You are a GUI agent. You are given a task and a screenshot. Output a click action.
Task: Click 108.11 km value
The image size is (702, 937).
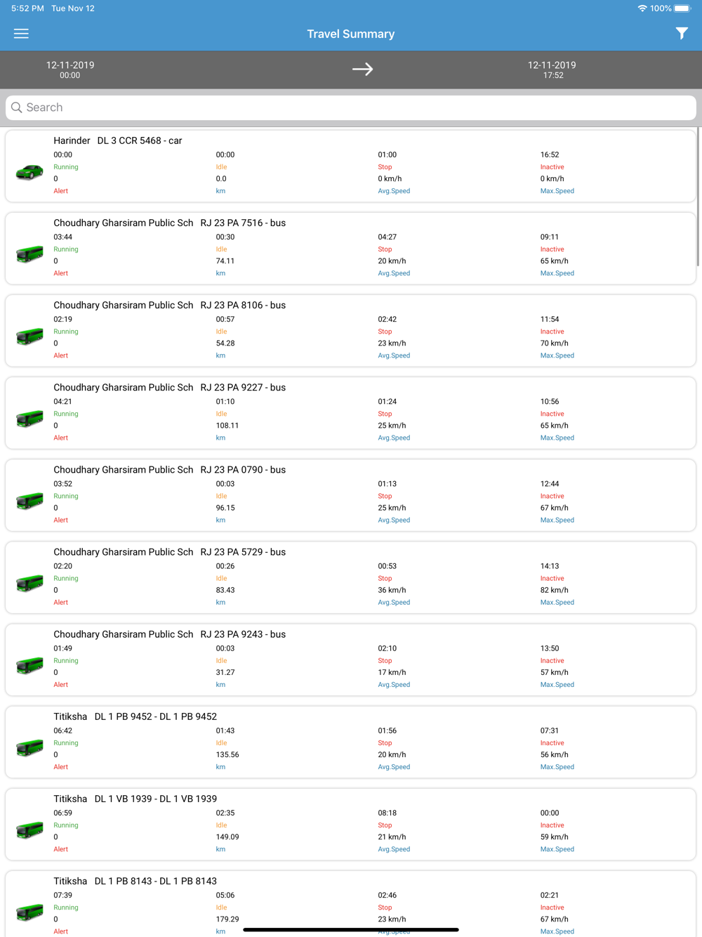click(227, 425)
